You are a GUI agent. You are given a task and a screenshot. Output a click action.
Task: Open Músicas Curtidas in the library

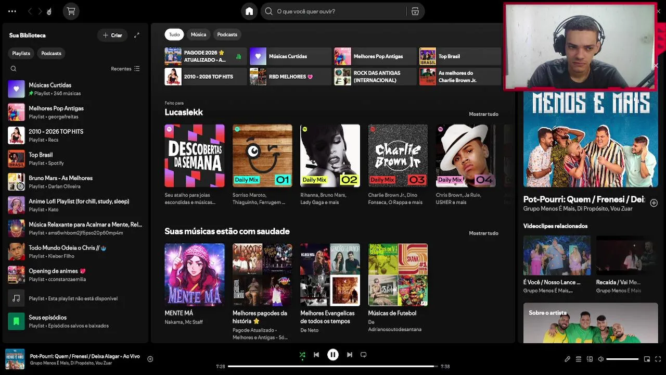tap(75, 89)
